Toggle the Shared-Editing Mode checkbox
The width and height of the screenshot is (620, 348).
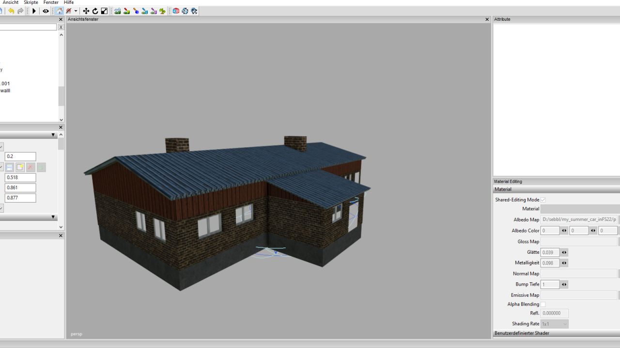[x=543, y=200]
